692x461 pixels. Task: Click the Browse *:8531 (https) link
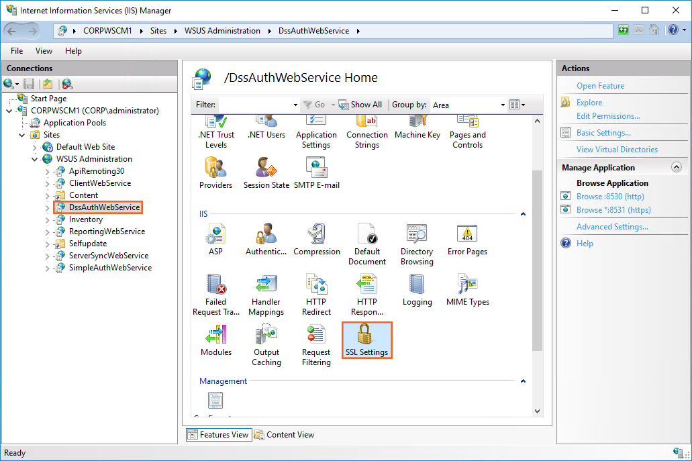pyautogui.click(x=613, y=210)
